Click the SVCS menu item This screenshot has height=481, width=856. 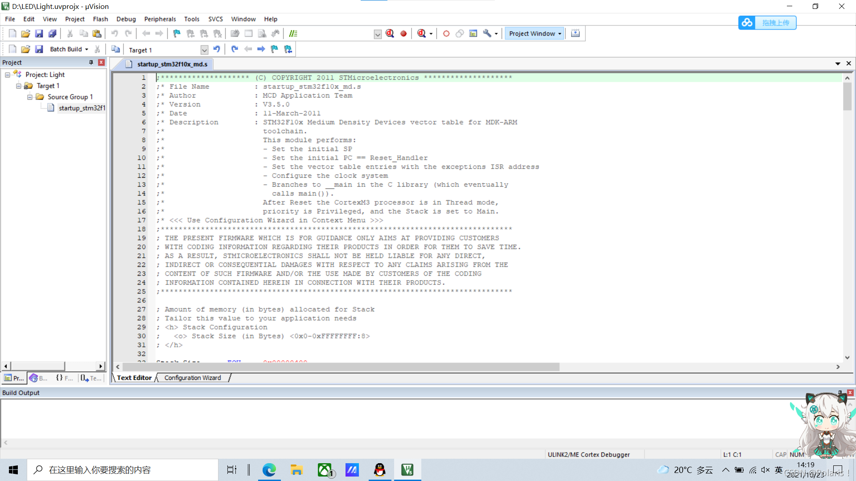coord(215,19)
